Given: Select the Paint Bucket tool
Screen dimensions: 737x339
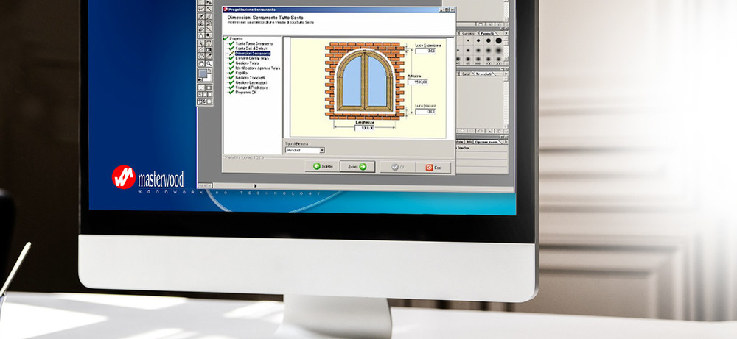Looking at the screenshot, I should (x=200, y=56).
